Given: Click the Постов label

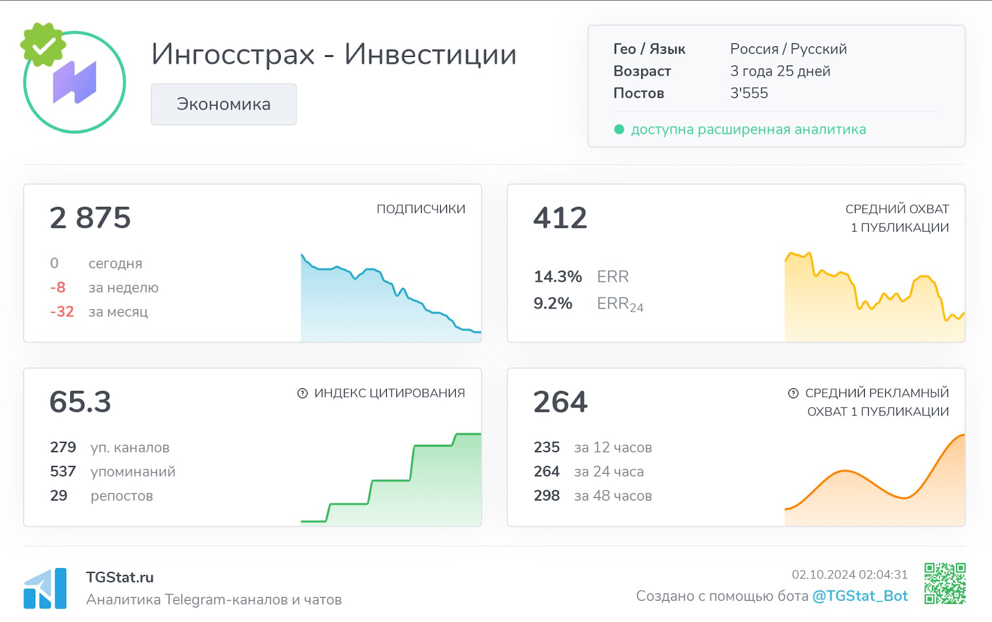Looking at the screenshot, I should coord(639,93).
